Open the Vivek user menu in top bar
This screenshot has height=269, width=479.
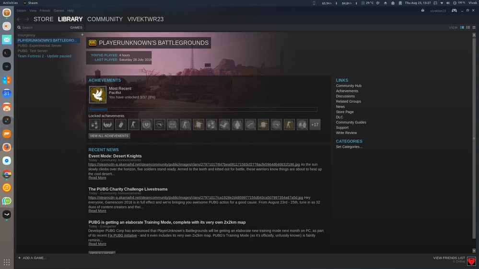click(x=473, y=3)
